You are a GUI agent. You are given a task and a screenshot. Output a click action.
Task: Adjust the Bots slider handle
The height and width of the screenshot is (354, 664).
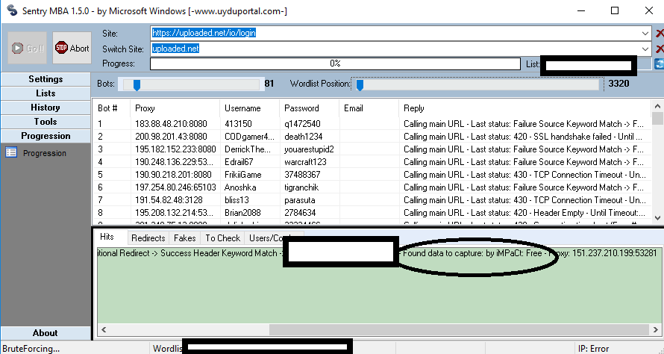click(x=137, y=84)
